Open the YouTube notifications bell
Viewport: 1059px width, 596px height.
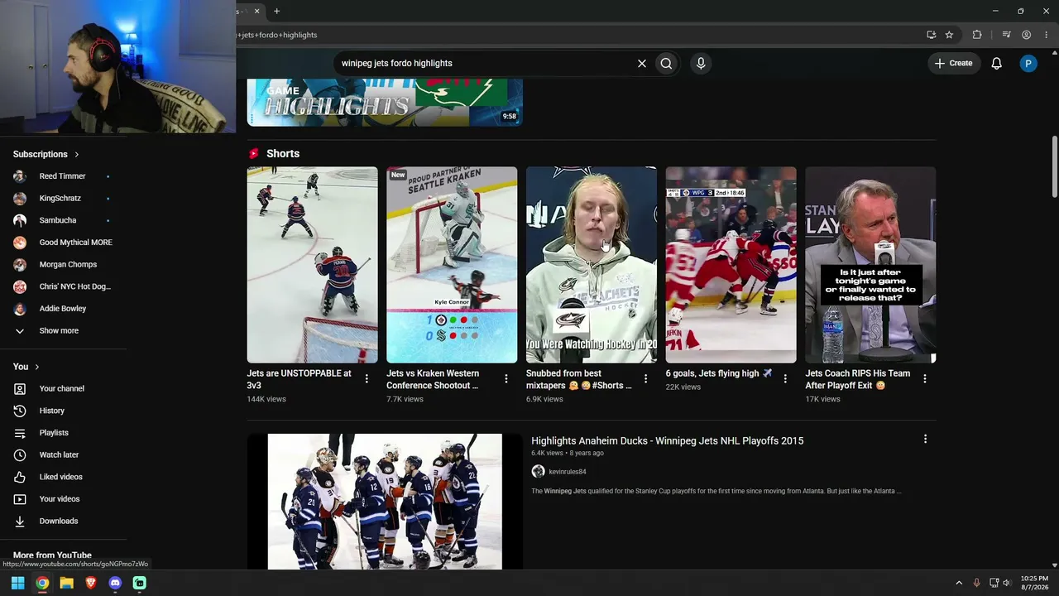pos(997,63)
